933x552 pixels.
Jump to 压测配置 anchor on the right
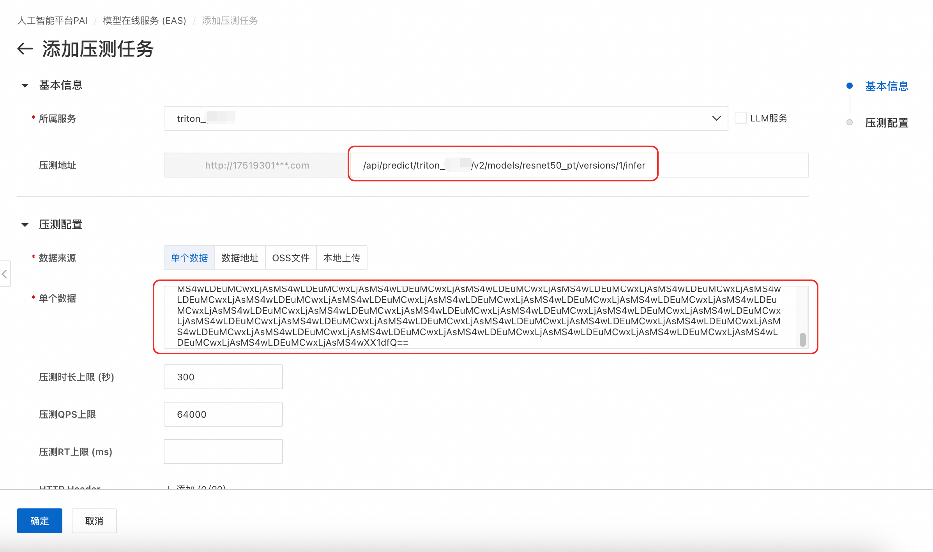(887, 123)
